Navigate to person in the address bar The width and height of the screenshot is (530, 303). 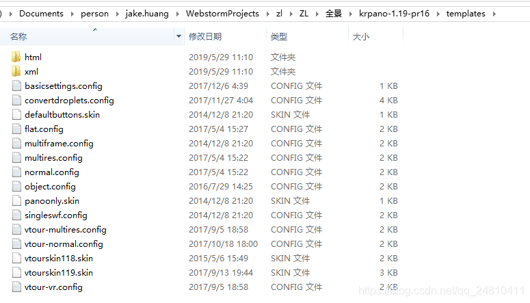coord(94,14)
